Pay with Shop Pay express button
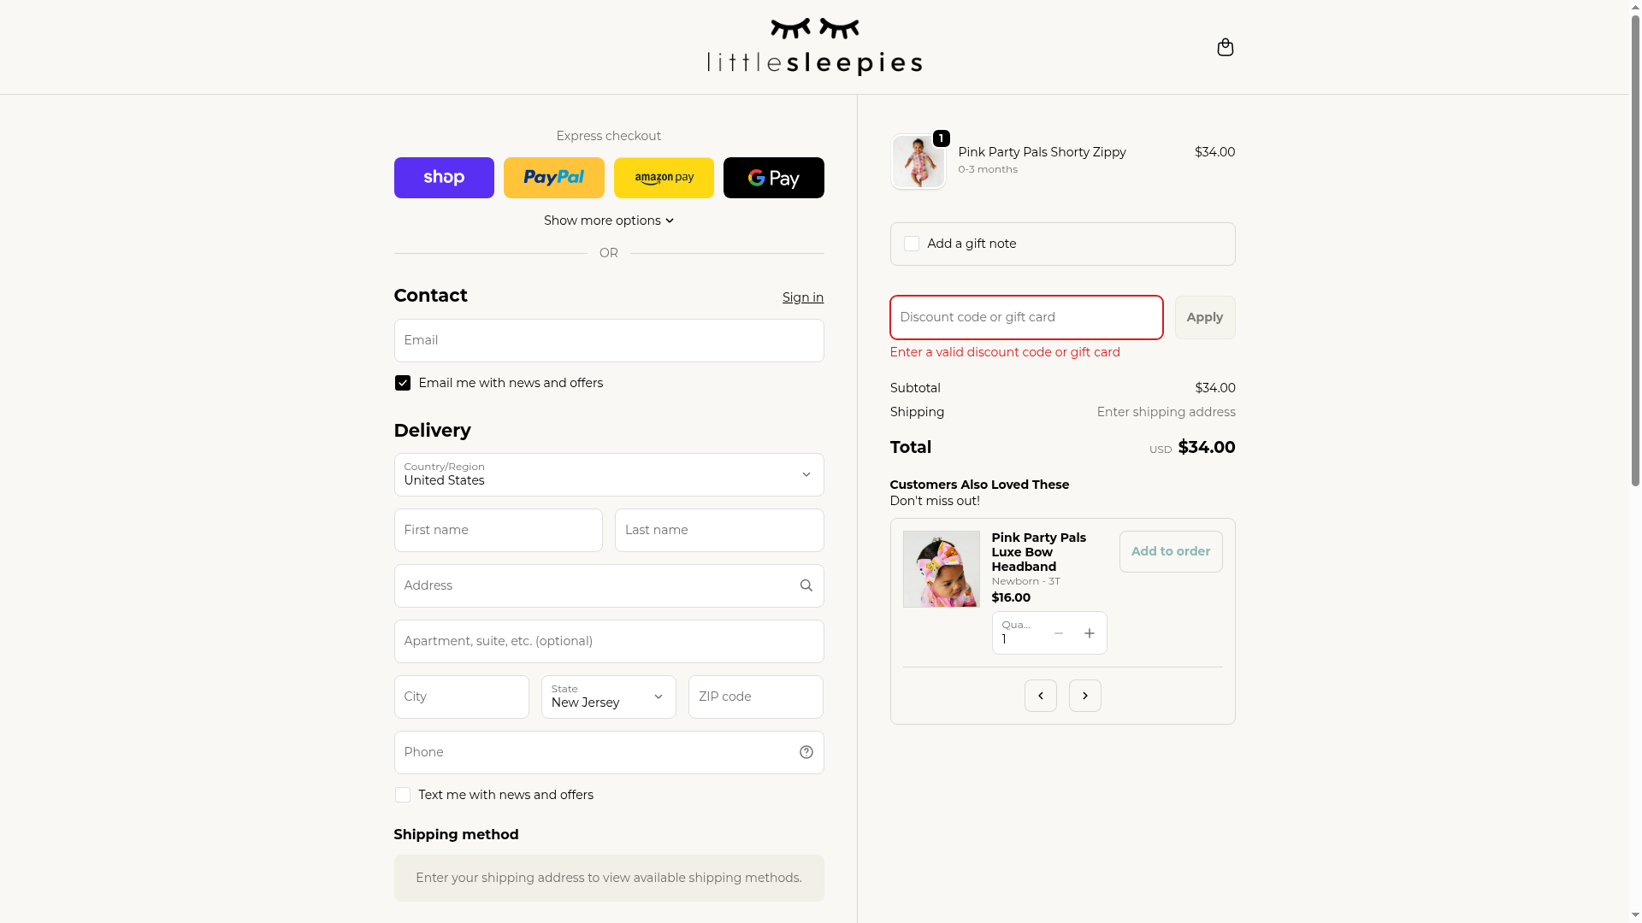This screenshot has height=923, width=1642. tap(444, 178)
